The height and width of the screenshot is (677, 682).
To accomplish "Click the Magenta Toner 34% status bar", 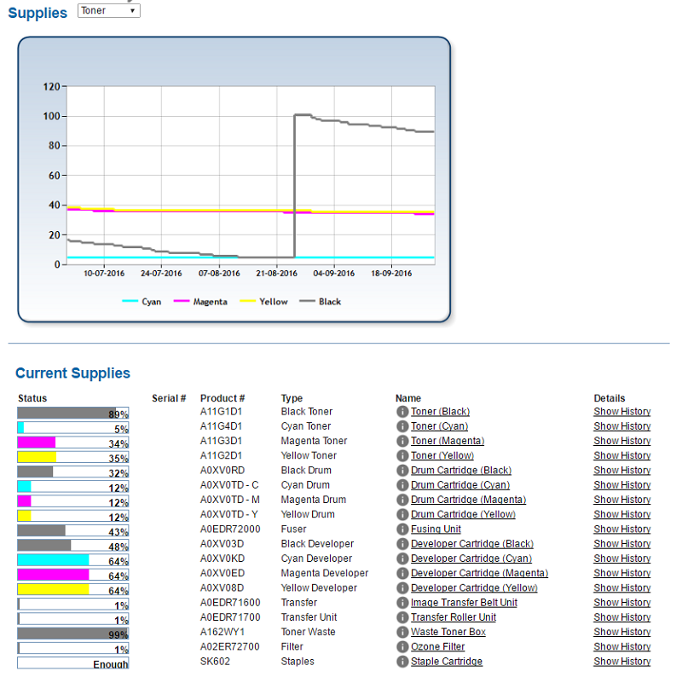I will point(73,443).
